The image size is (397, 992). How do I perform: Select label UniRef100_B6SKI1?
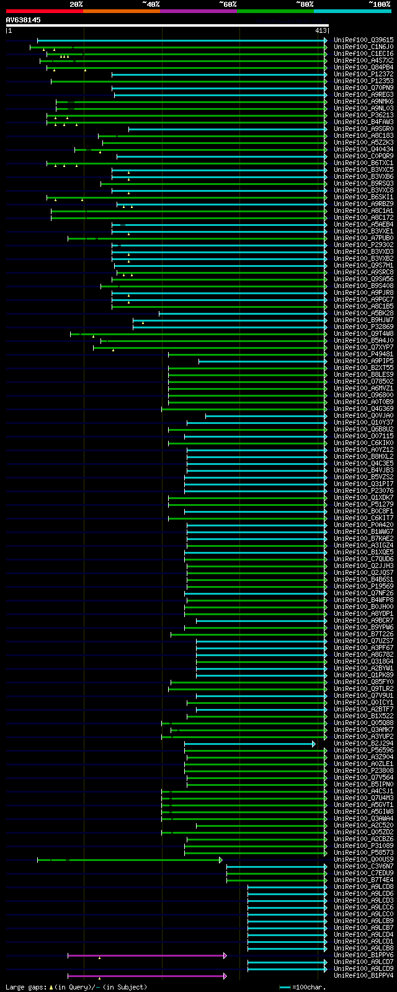(x=364, y=197)
